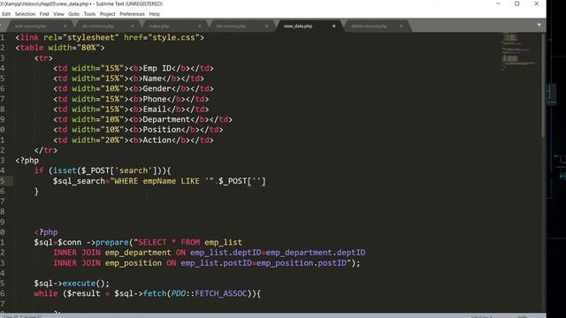Click the vertical scrollbar thumb
566x318 pixels.
543,85
